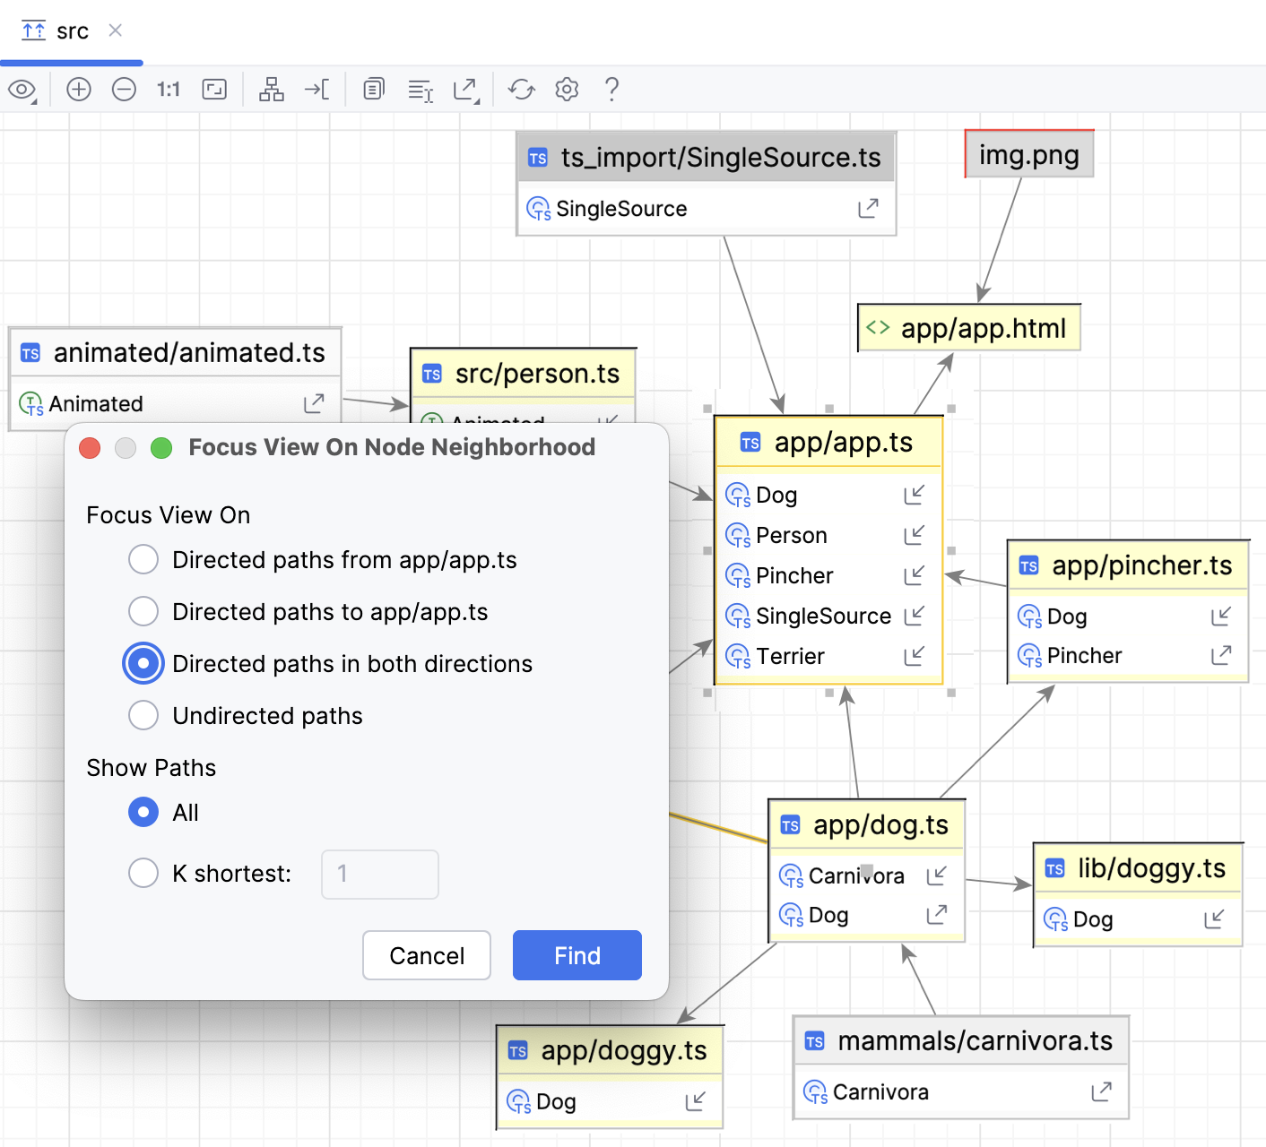Click Person import arrow in app/app.ts

(x=914, y=535)
